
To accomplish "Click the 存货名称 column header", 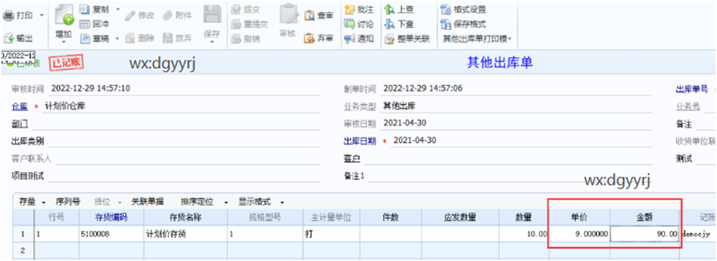I will 185,217.
